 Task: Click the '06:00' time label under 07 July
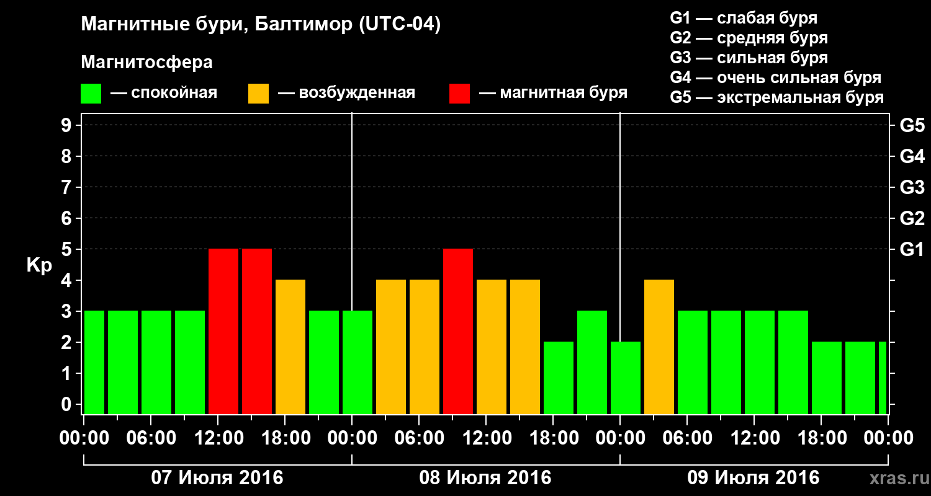pos(151,438)
